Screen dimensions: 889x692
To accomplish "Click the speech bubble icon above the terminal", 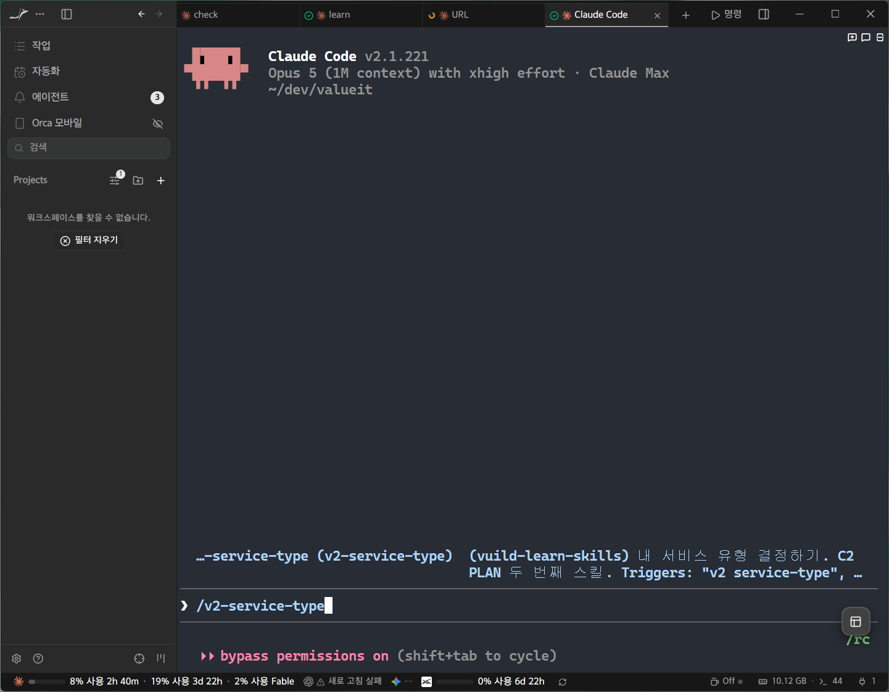I will coord(866,38).
